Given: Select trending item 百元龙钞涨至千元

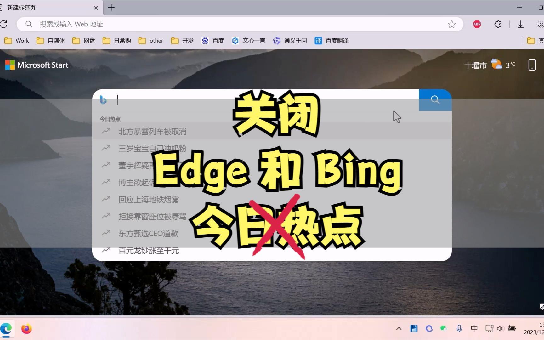Looking at the screenshot, I should pyautogui.click(x=272, y=251).
